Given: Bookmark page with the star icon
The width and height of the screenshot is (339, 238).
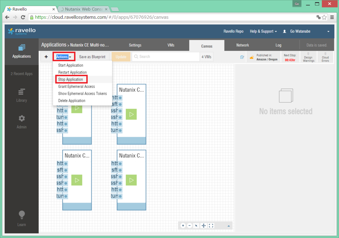Looking at the screenshot, I should click(x=324, y=17).
